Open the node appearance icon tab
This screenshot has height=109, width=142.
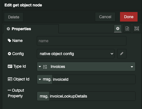click(137, 29)
